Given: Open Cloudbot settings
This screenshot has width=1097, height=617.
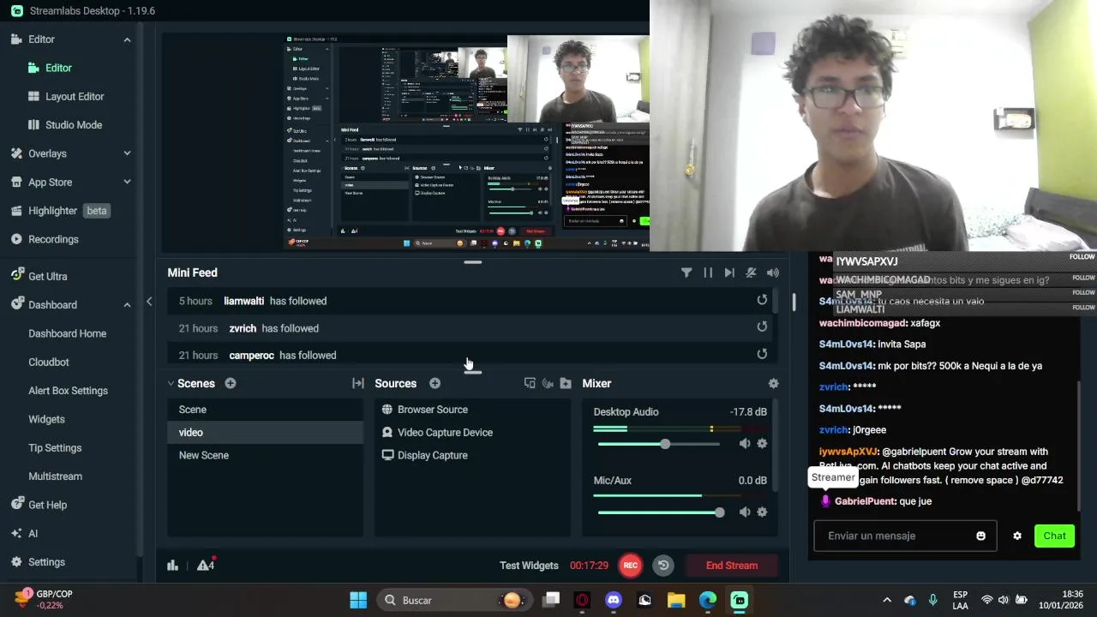Looking at the screenshot, I should pos(48,362).
